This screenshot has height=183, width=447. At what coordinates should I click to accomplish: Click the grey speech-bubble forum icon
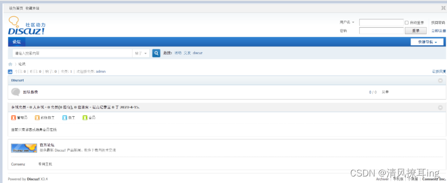pos(16,92)
